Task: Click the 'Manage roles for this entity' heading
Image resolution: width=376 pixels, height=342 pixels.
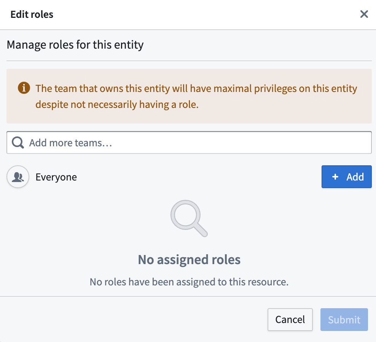Action: (x=75, y=45)
